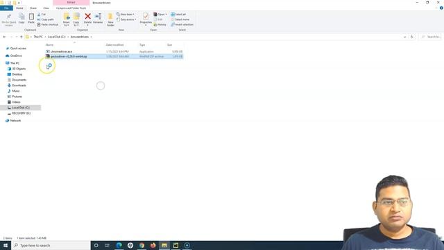
Task: Click the Back navigation arrow
Action: [x=4, y=37]
